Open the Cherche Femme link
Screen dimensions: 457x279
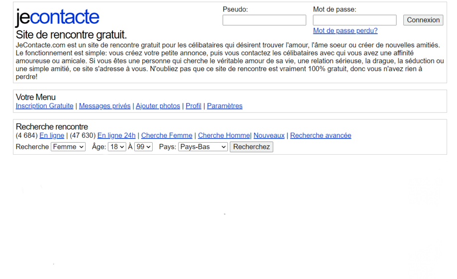pyautogui.click(x=167, y=135)
